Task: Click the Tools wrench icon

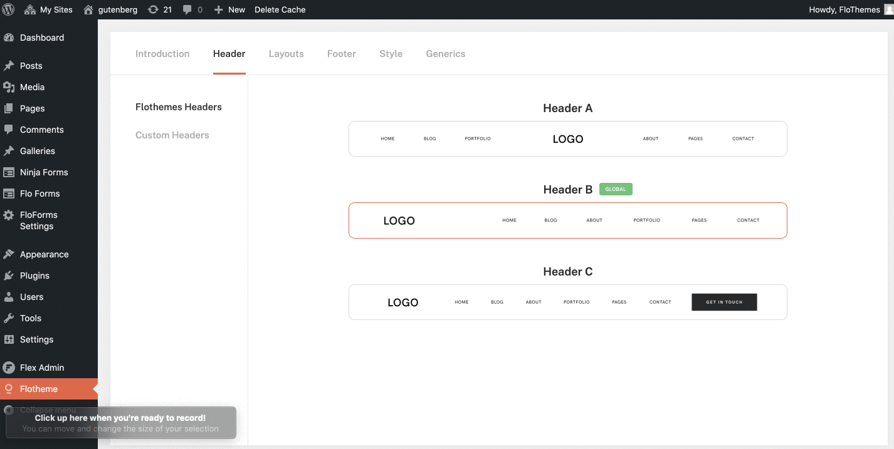Action: (x=9, y=318)
